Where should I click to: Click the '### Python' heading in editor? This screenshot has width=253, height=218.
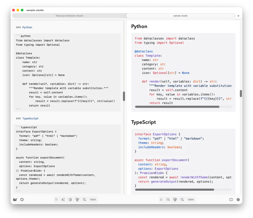(24, 27)
